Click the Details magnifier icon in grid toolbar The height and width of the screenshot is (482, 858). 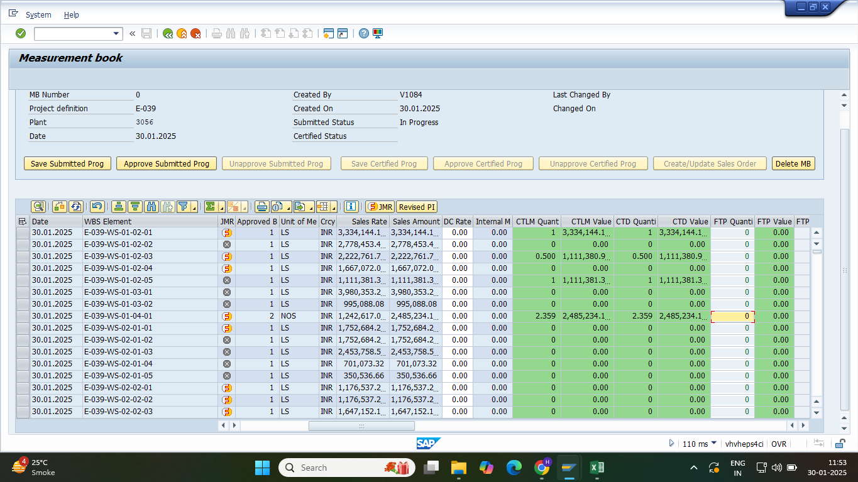point(39,207)
